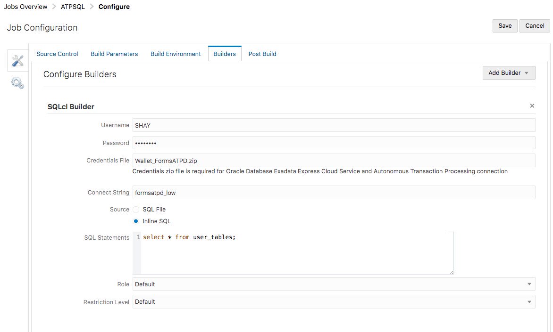Image resolution: width=553 pixels, height=332 pixels.
Task: Deselect the Inline SQL source option
Action: [136, 221]
